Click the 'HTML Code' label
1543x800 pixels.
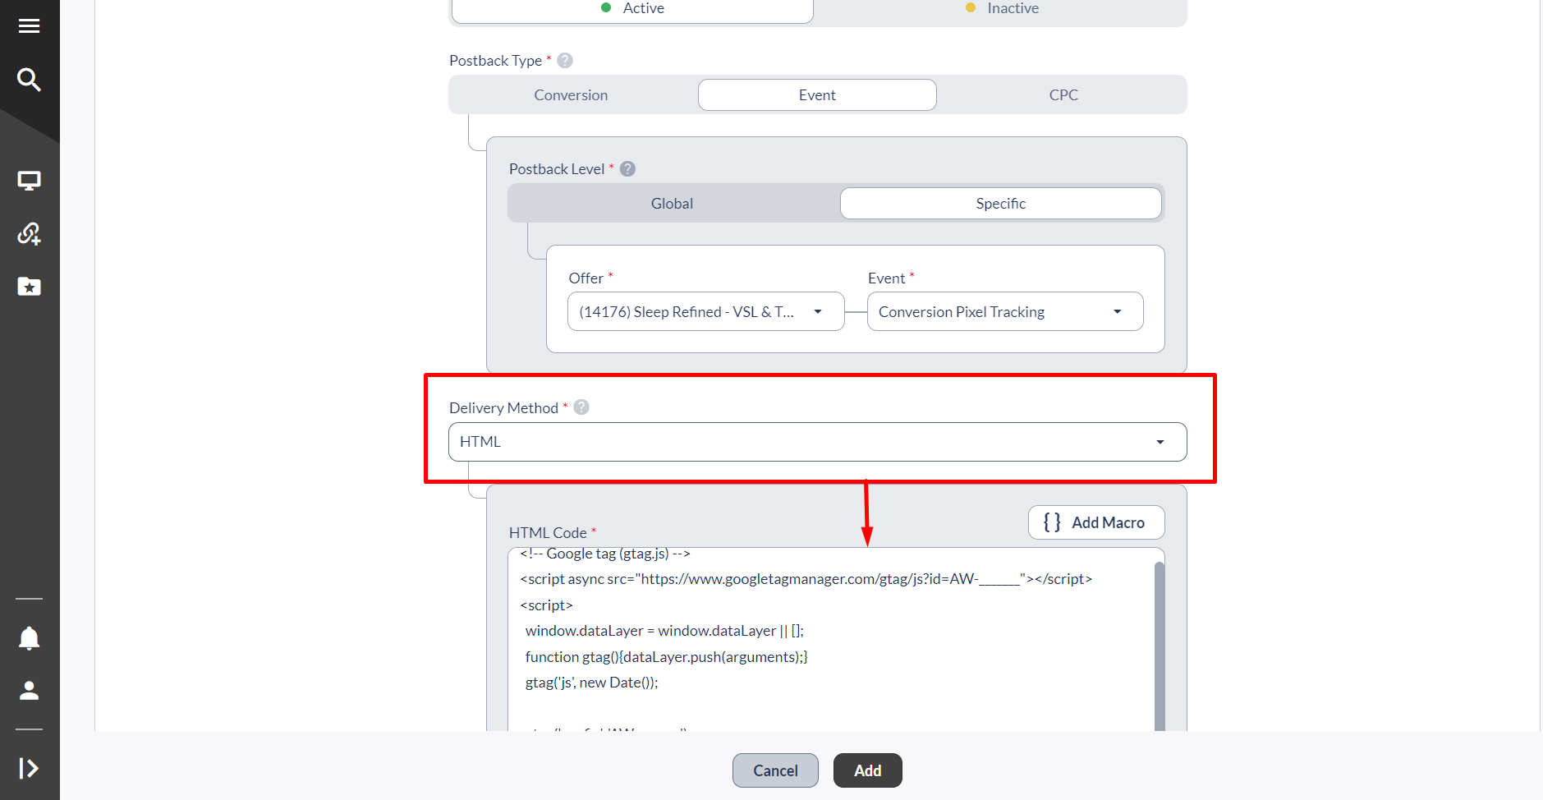click(548, 533)
